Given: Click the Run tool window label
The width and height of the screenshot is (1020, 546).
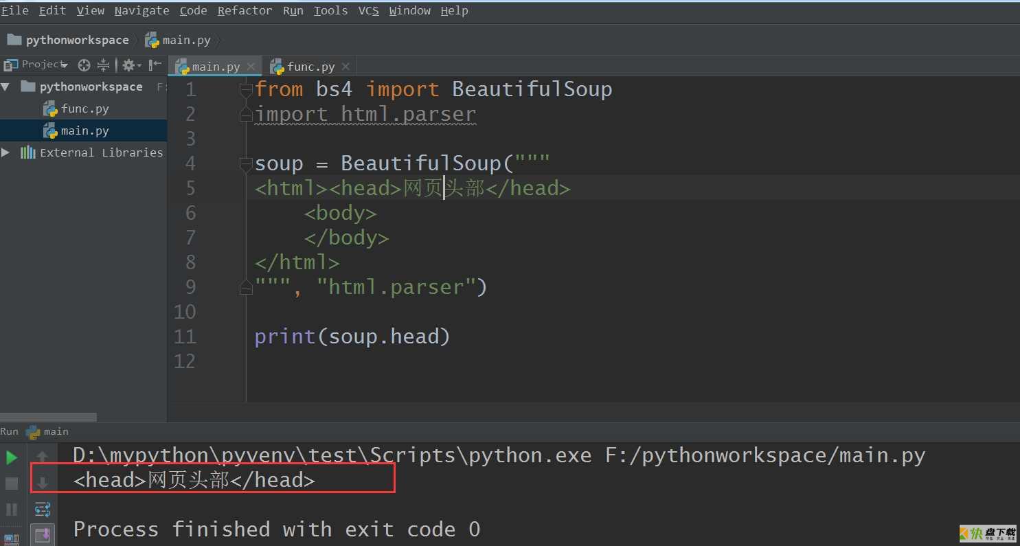Looking at the screenshot, I should (10, 431).
